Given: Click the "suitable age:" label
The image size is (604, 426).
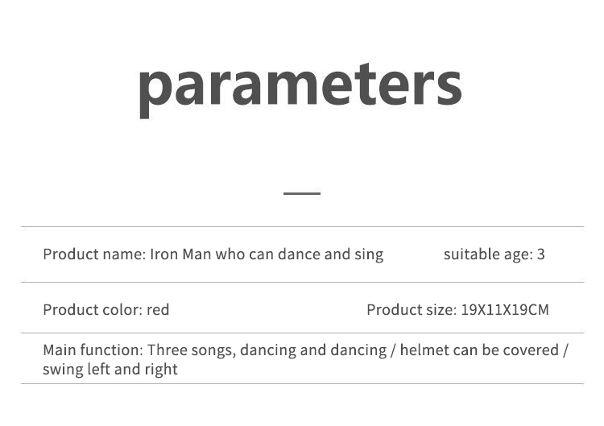Looking at the screenshot, I should (487, 254).
